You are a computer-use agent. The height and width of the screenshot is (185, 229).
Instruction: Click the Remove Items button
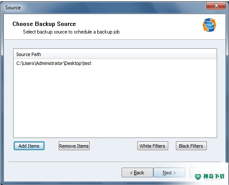tap(74, 146)
